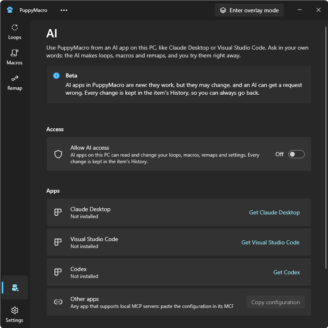Click the Codex app icon
This screenshot has height=328, width=328.
coord(58,272)
